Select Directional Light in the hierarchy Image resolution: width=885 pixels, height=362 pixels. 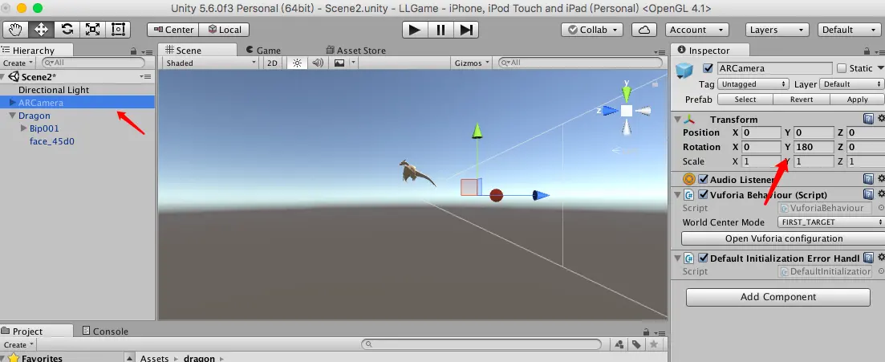click(54, 90)
